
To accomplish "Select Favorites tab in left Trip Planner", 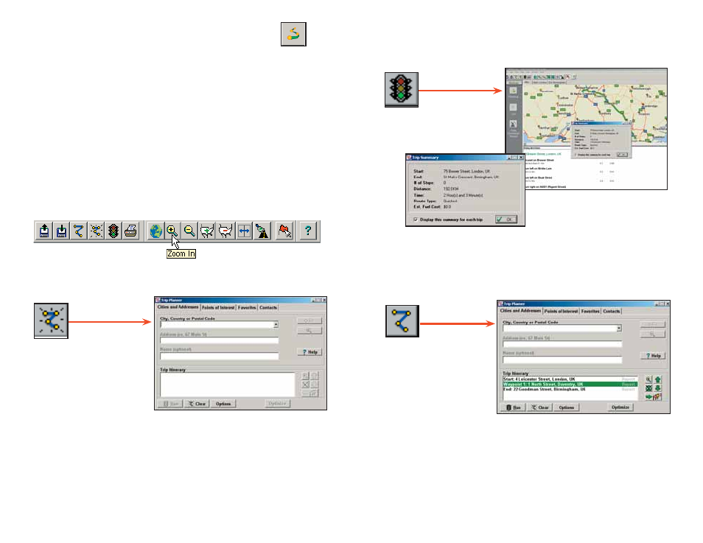I will pos(247,307).
